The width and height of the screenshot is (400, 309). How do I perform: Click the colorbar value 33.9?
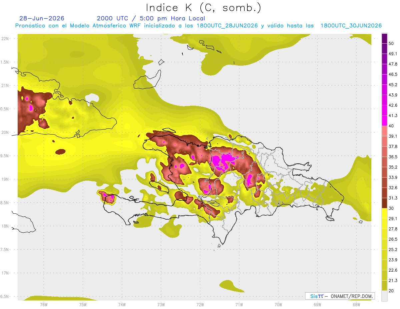coord(393,178)
